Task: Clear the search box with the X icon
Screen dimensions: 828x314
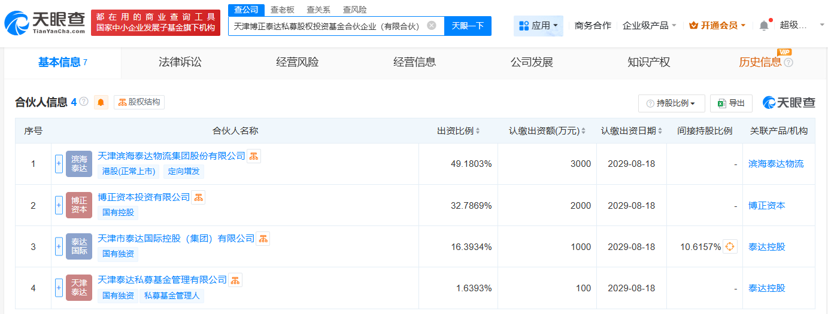Action: [431, 26]
